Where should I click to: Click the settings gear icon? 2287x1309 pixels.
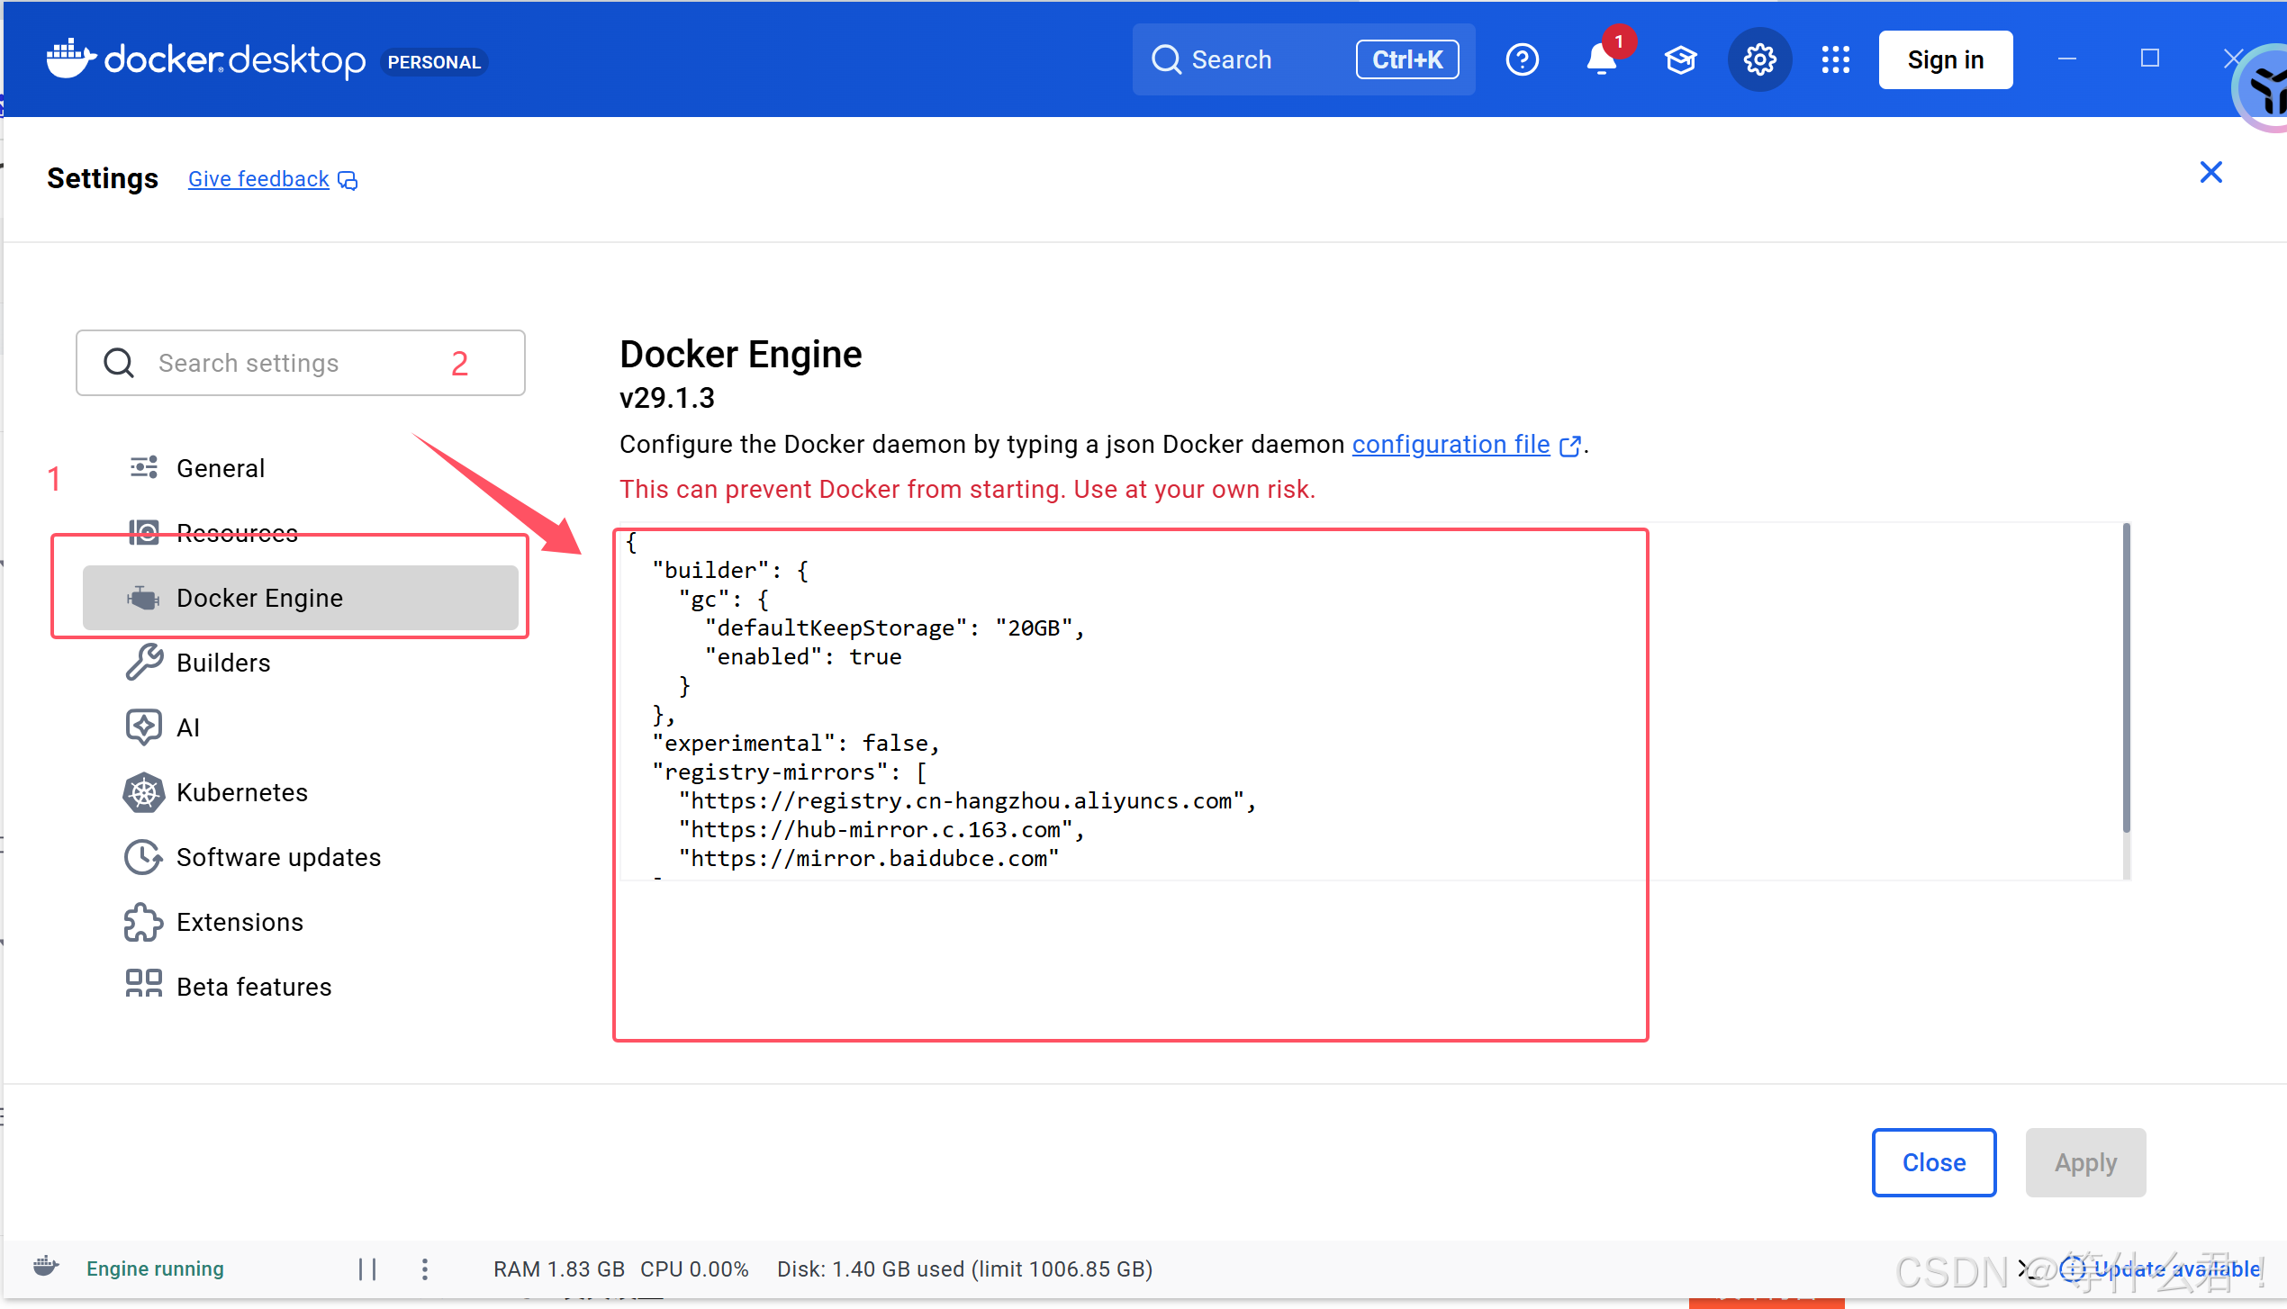(x=1759, y=60)
